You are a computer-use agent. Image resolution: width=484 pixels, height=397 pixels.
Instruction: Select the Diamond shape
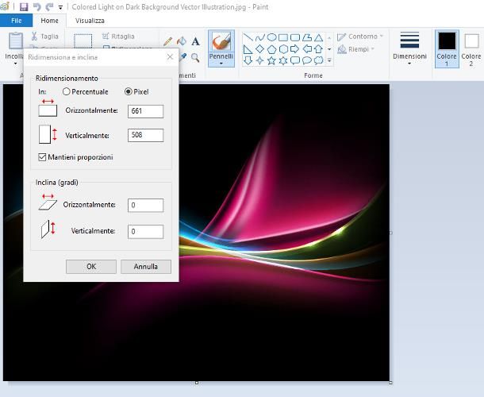click(x=260, y=48)
